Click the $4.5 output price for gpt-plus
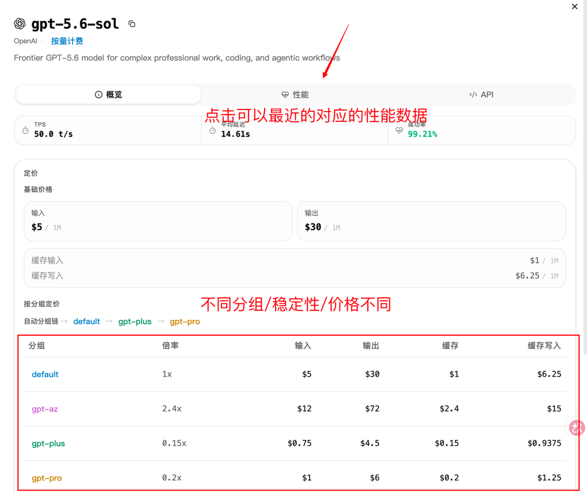587x493 pixels. tap(370, 443)
